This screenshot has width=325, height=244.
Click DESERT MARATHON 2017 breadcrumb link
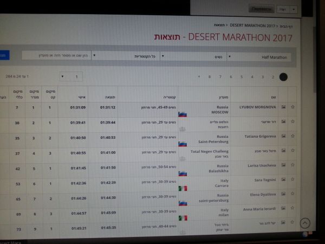(252, 25)
